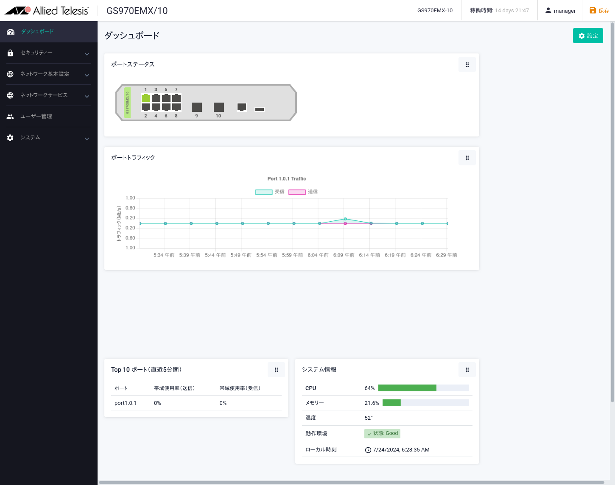Click the 保存 save button
This screenshot has width=615, height=485.
click(x=599, y=11)
